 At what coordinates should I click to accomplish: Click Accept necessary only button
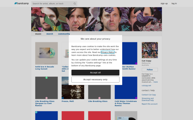coord(96,80)
